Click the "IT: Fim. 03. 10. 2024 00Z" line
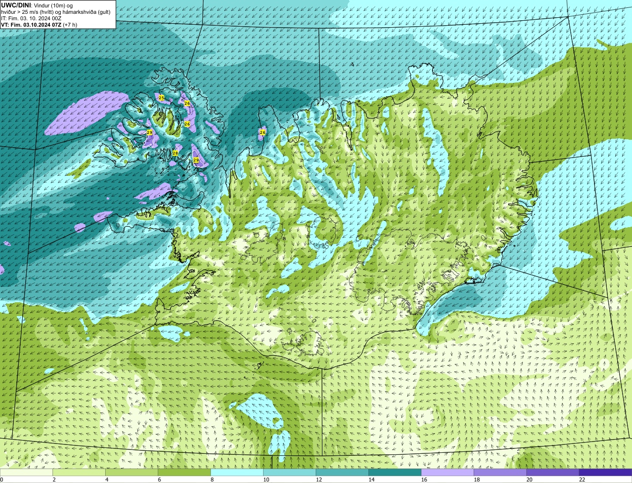 [x=31, y=18]
